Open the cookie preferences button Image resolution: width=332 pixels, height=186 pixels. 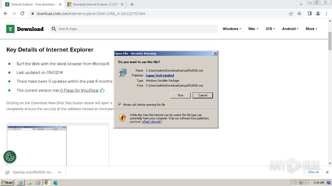point(10,157)
